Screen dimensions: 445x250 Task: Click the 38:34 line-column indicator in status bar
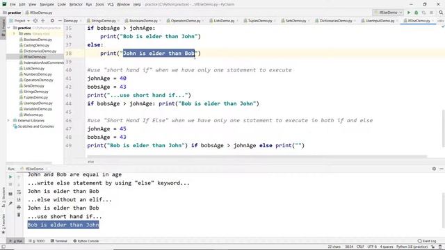349,247
